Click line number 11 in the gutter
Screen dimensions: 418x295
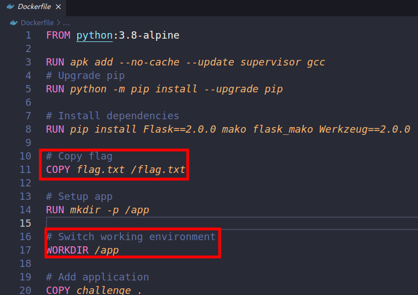coord(25,170)
